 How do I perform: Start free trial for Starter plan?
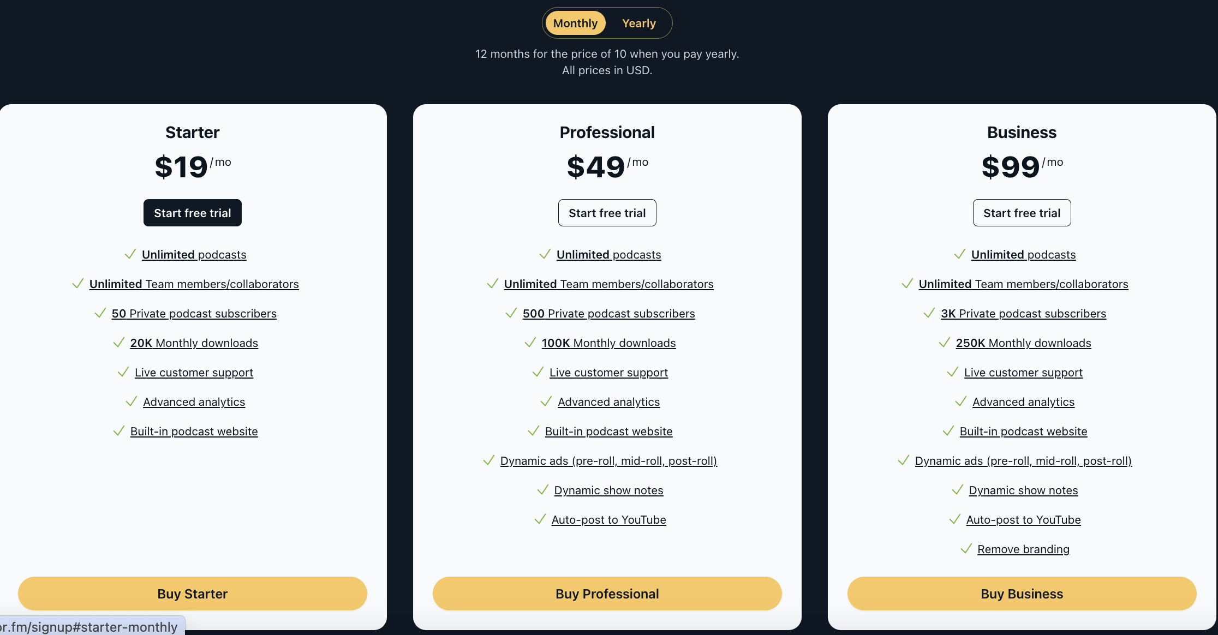pos(192,213)
